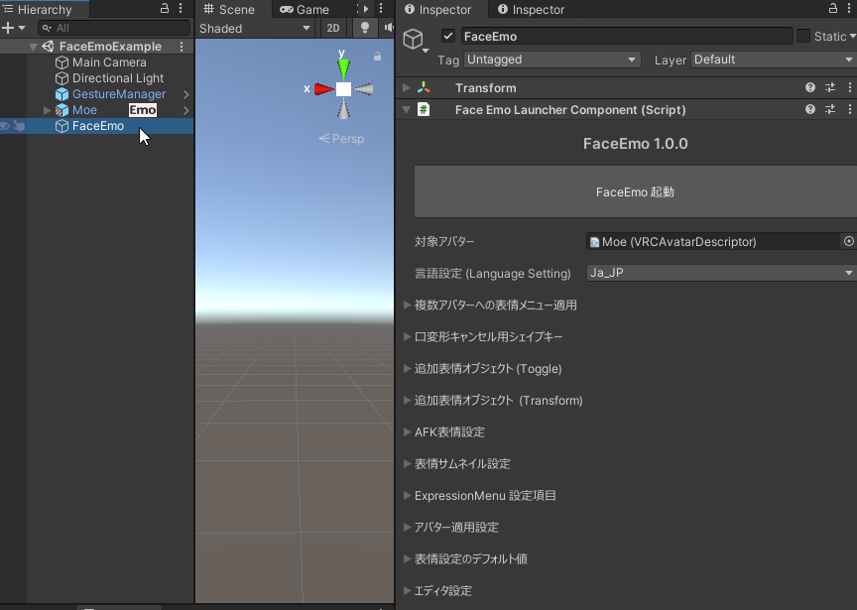Toggle the FaceEmo object active checkbox
This screenshot has height=610, width=857.
pyautogui.click(x=448, y=37)
